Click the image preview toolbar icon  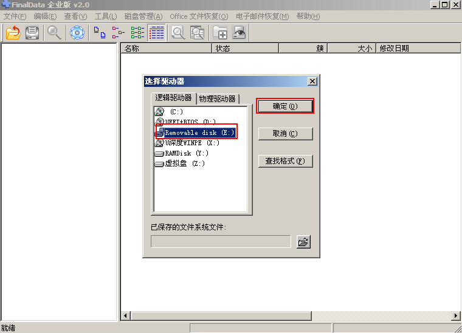(197, 32)
